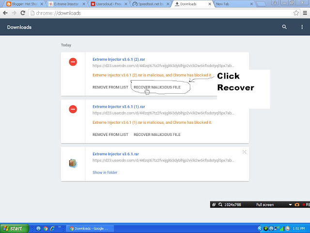The image size is (310, 233).
Task: Click the forward navigation arrow
Action: [14, 13]
